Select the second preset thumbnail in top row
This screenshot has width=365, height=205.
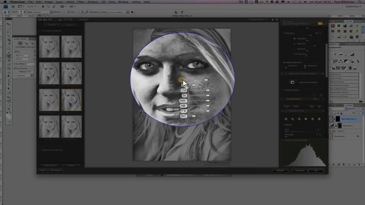tap(71, 47)
